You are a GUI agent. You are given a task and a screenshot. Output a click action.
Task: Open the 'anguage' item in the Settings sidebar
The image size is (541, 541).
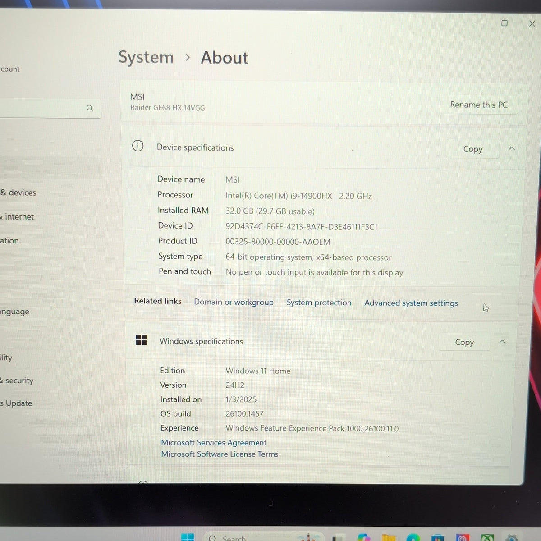tap(14, 312)
